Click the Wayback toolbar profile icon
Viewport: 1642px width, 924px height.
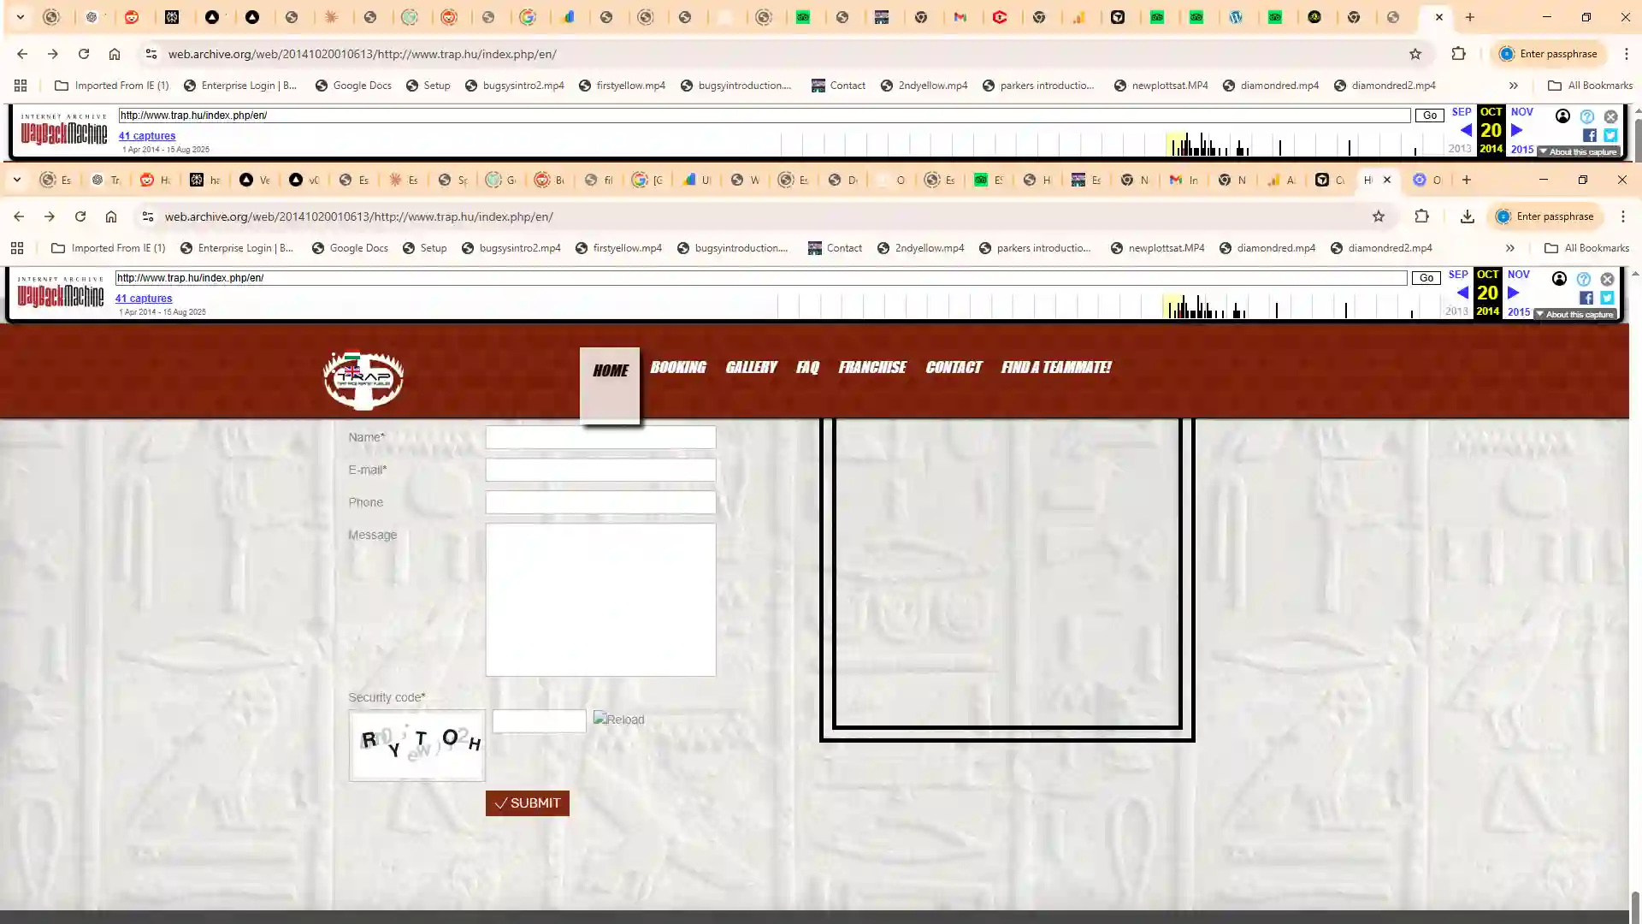pyautogui.click(x=1559, y=279)
